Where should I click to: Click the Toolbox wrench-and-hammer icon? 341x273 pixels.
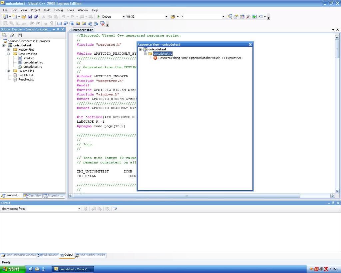(x=248, y=17)
